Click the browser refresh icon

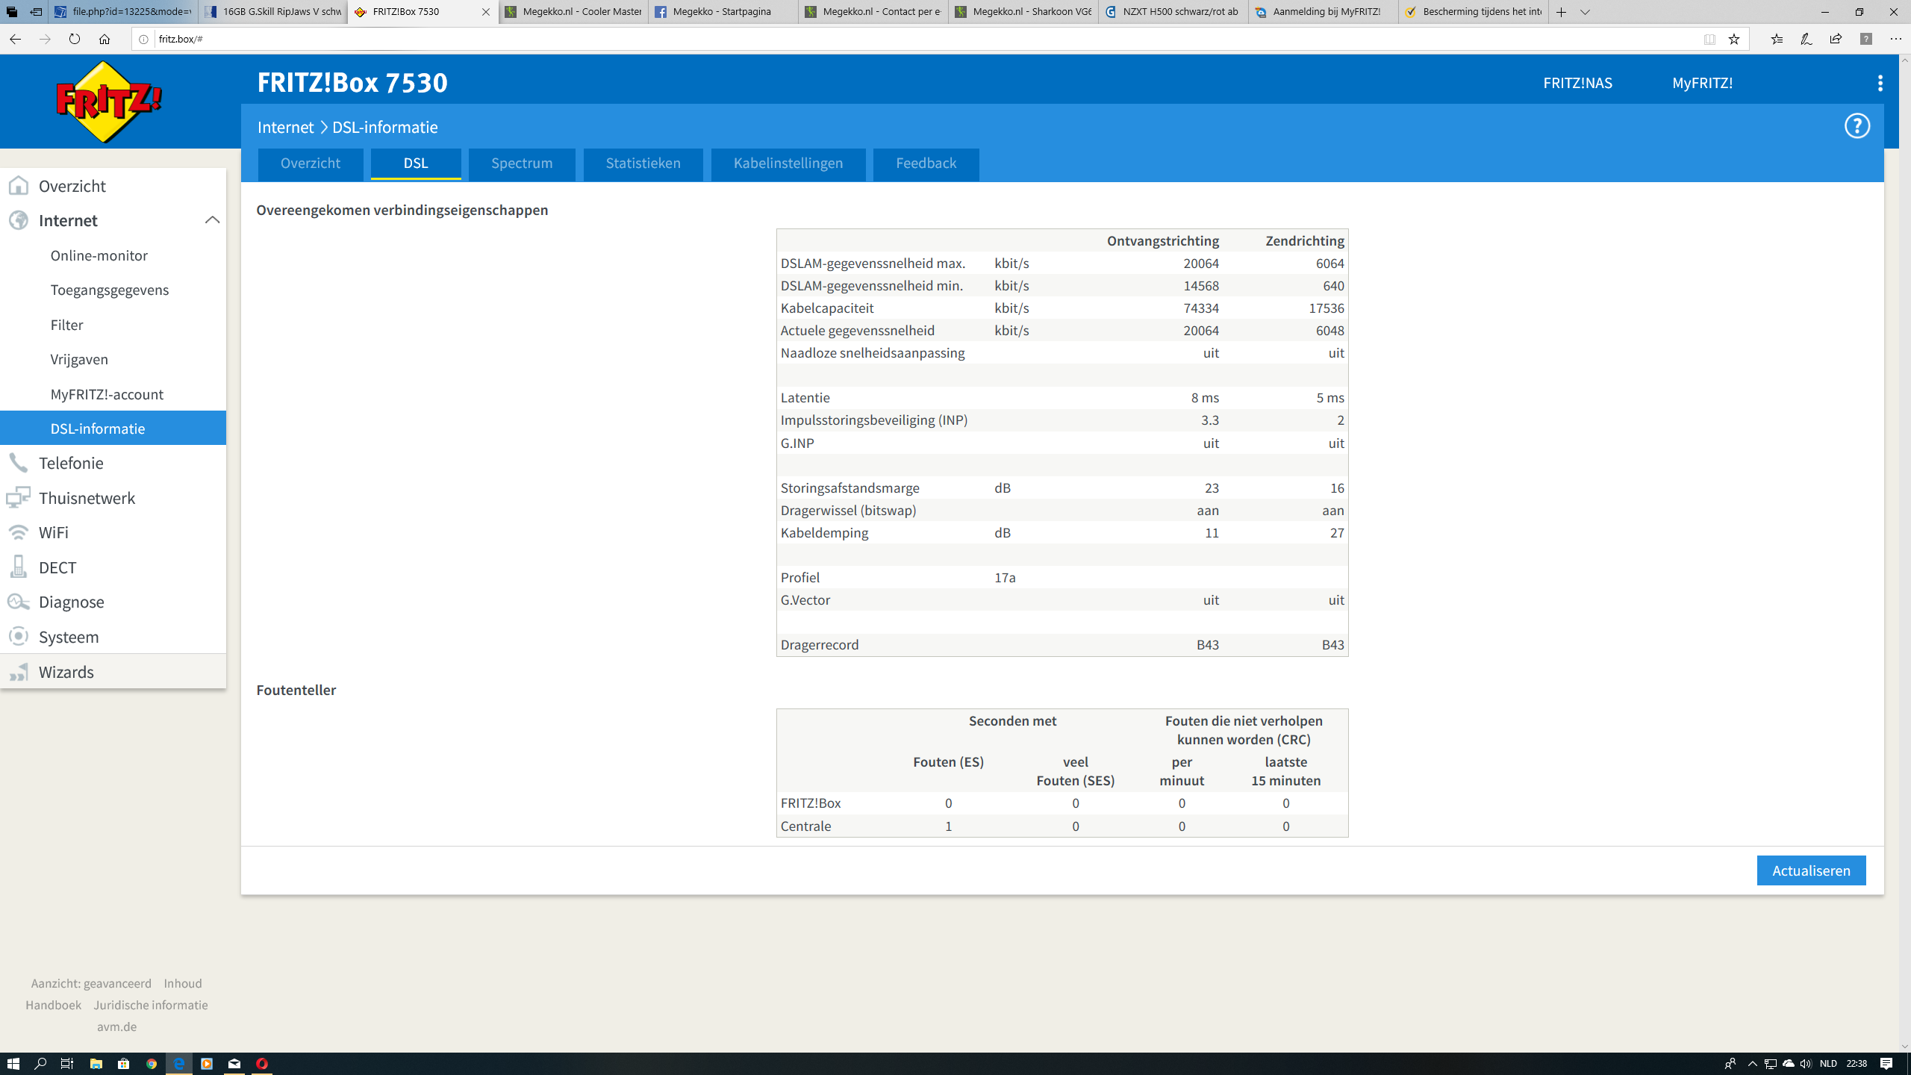point(74,39)
